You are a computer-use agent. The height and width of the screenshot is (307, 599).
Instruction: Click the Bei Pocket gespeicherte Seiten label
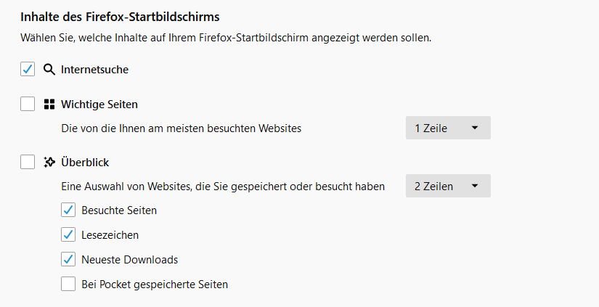click(x=155, y=285)
